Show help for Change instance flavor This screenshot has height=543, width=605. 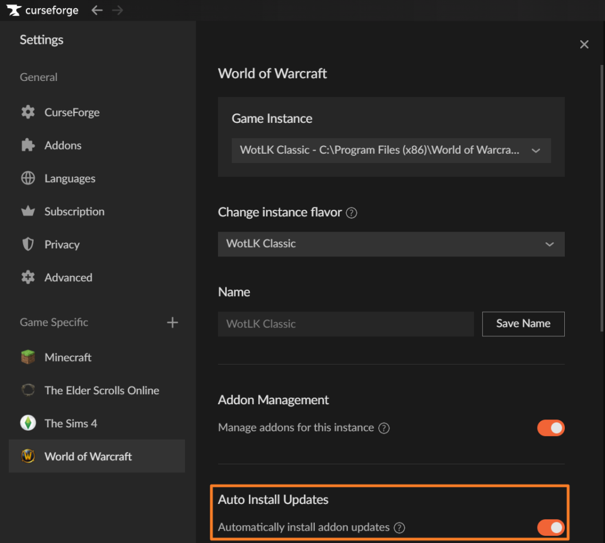pyautogui.click(x=352, y=213)
